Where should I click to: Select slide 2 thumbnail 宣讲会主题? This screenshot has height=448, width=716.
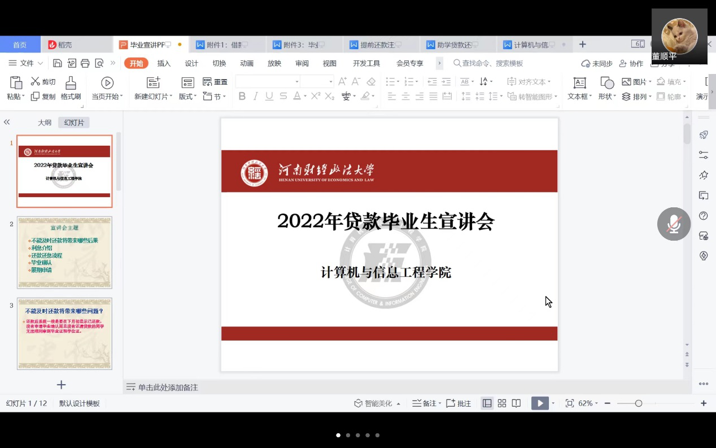(x=64, y=253)
